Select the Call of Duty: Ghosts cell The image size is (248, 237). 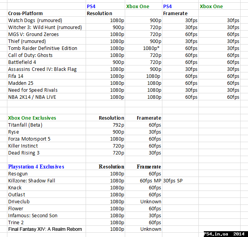30,55
